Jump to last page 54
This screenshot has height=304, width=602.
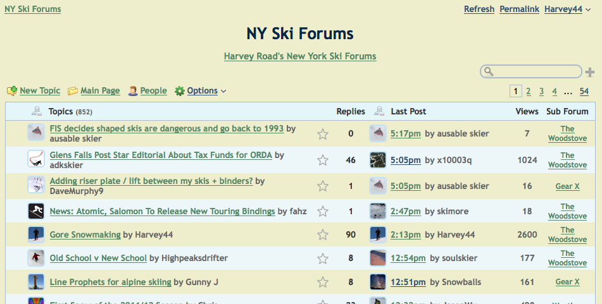pos(584,92)
